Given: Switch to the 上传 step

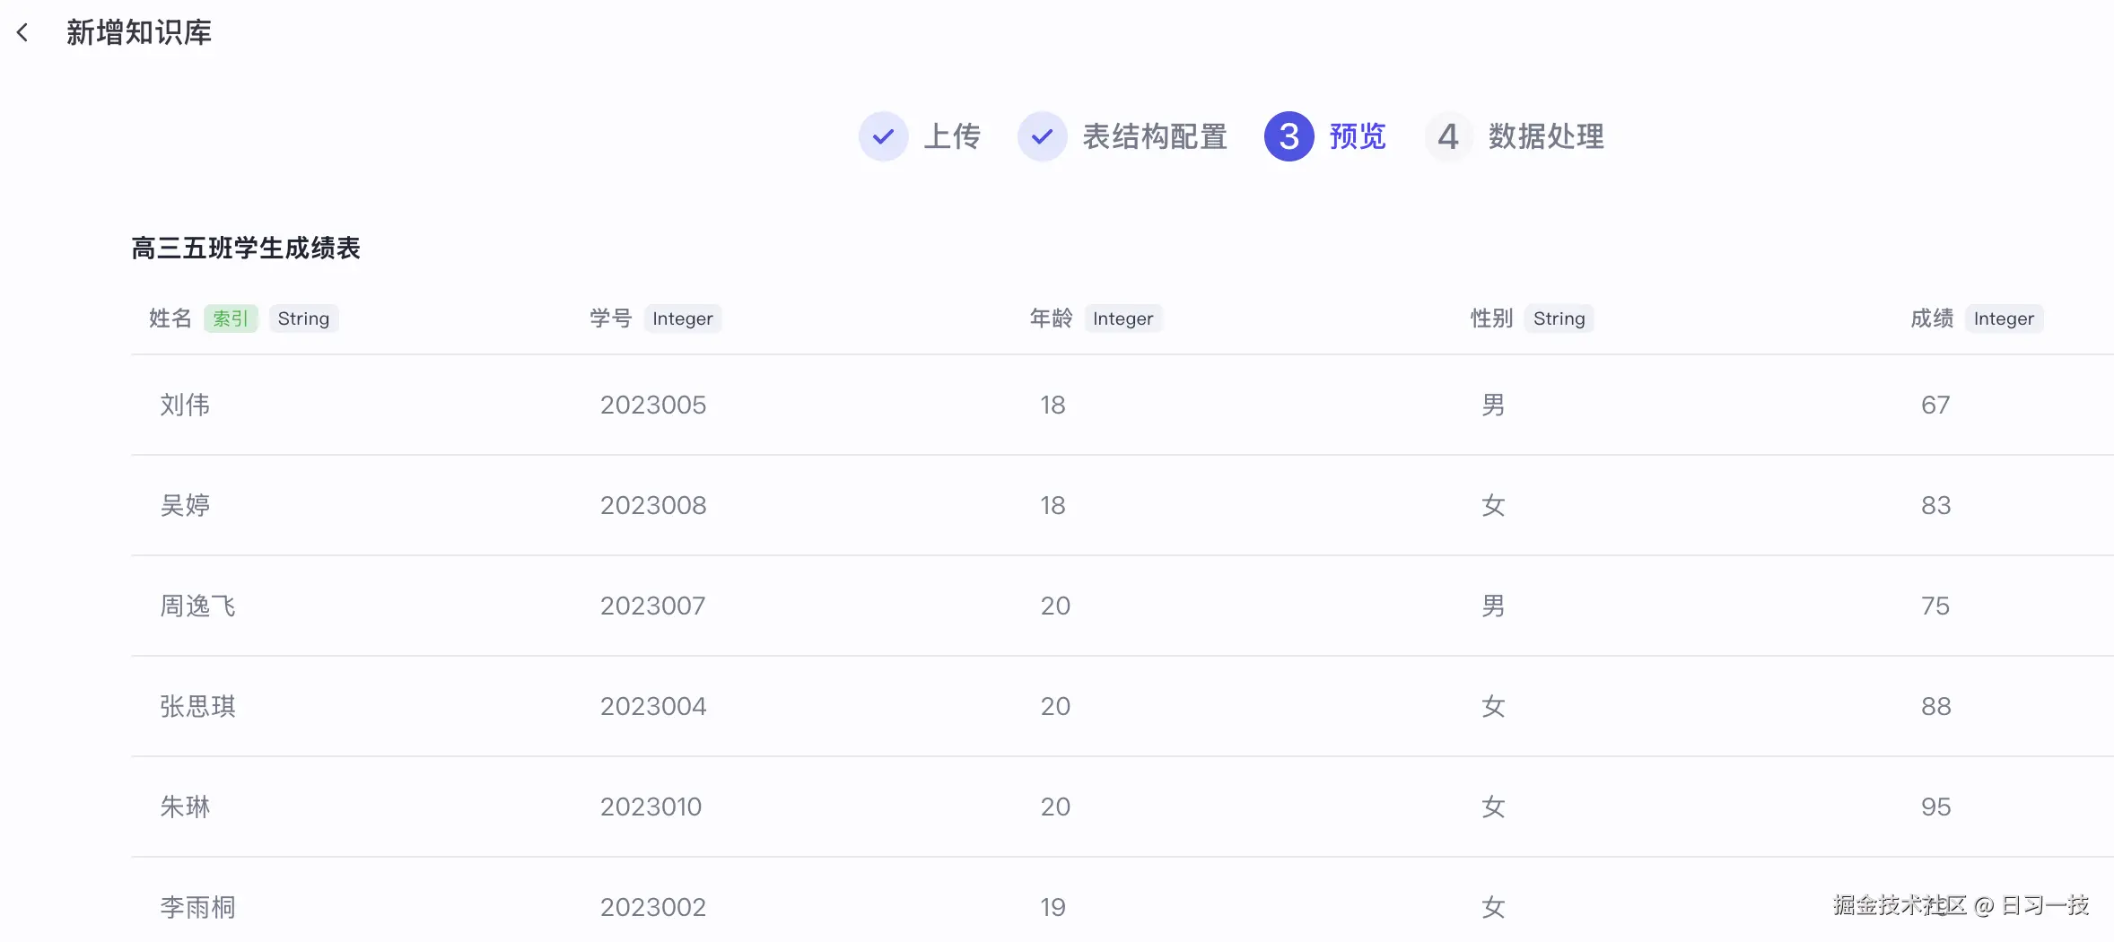Looking at the screenshot, I should point(953,136).
